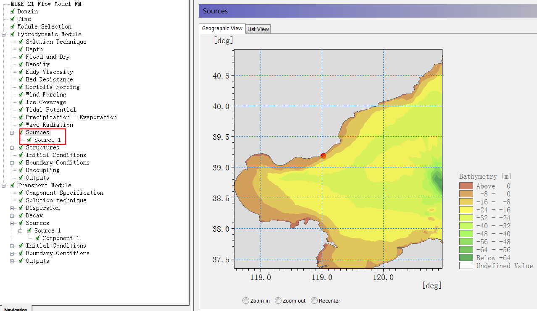Click the checkmark icon beside Flood and Dry
The width and height of the screenshot is (537, 311).
click(x=21, y=57)
